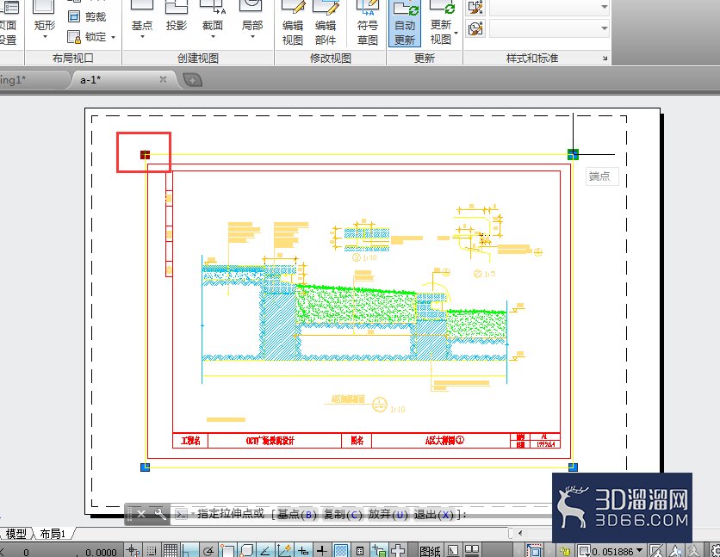Click the section view style icon
This screenshot has height=557, width=720.
click(475, 8)
